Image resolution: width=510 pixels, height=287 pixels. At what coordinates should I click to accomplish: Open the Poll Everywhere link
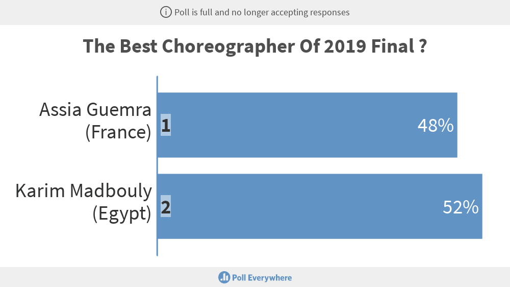[255, 278]
